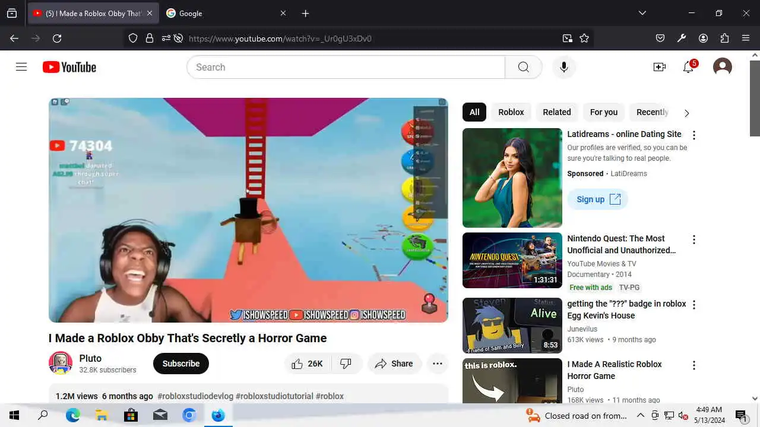Click Sign up on Latidreams ad
The image size is (760, 427).
pos(598,199)
